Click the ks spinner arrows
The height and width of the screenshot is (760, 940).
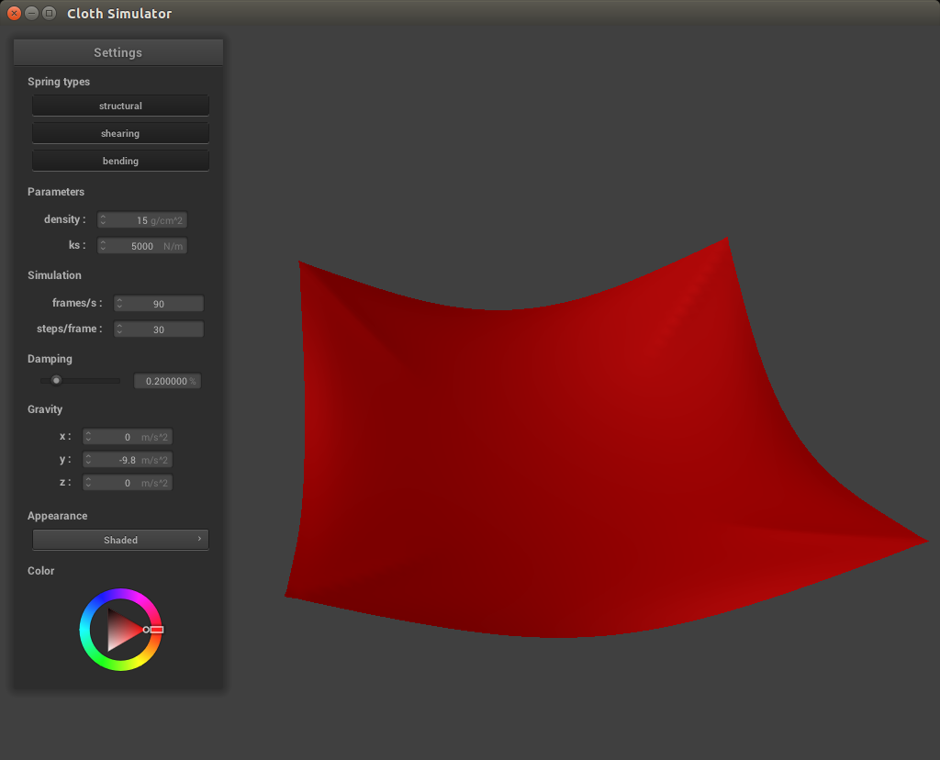click(104, 246)
